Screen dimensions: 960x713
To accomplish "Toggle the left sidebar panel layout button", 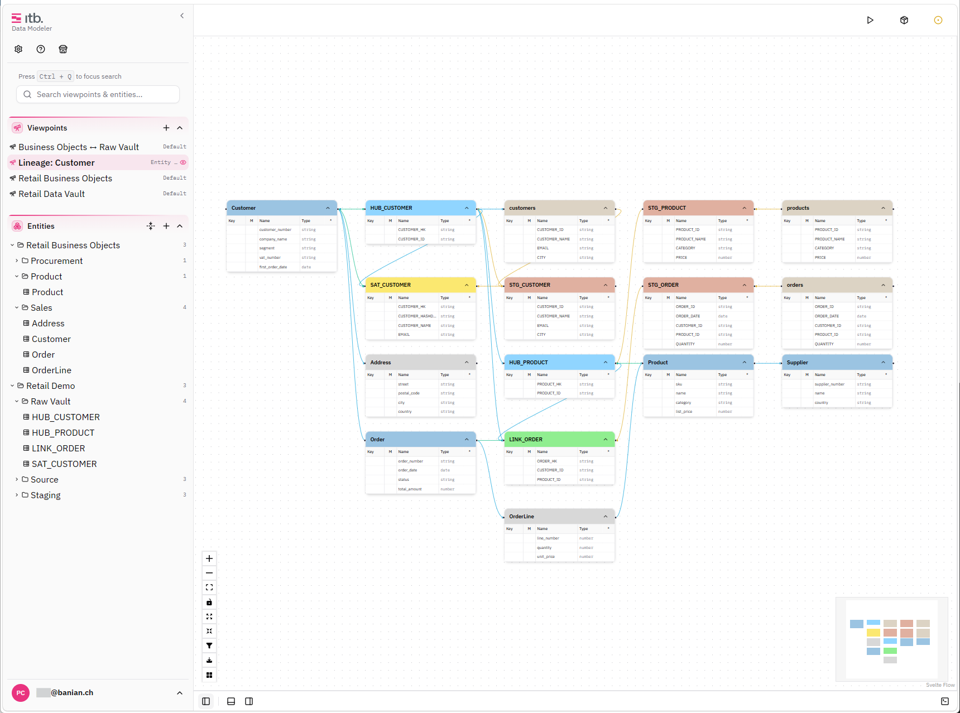I will pyautogui.click(x=206, y=701).
